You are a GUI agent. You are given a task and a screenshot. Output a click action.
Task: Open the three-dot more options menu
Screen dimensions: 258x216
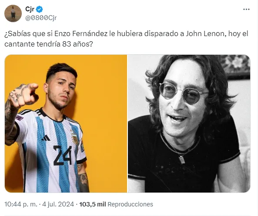[246, 10]
